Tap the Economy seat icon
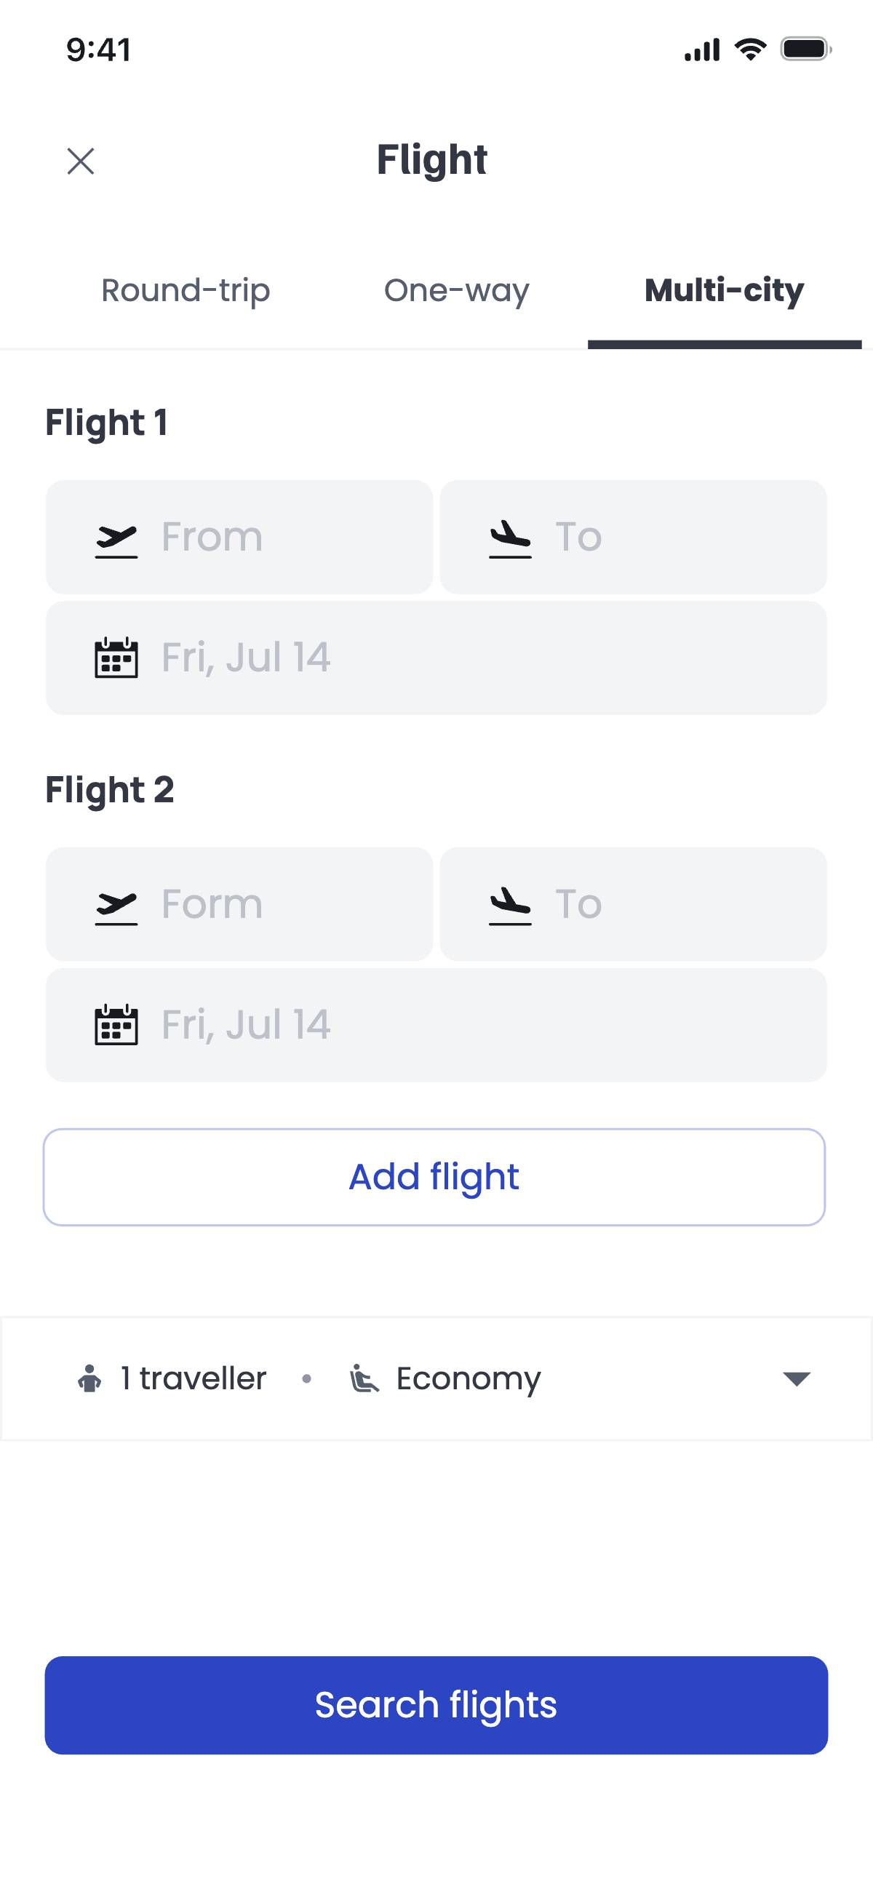 pyautogui.click(x=364, y=1378)
